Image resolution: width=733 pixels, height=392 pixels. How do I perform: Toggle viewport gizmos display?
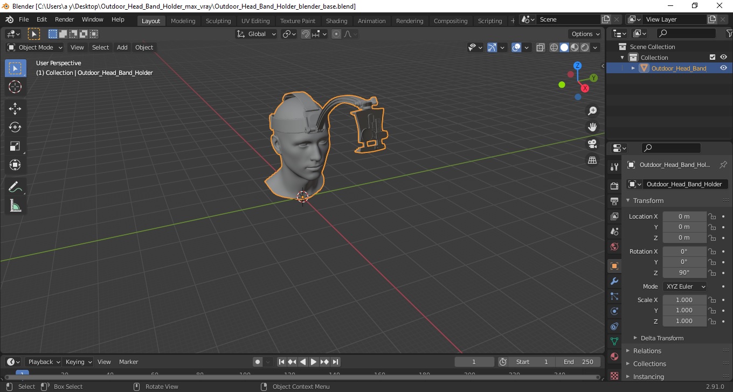click(492, 47)
